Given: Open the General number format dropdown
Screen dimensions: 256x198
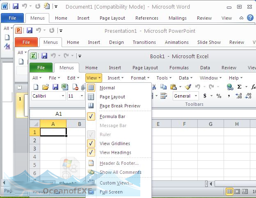Looking at the screenshot, I should click(196, 96).
